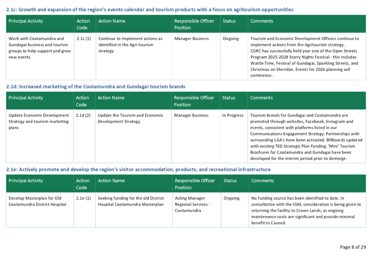Select action name 'Seeking funding for the old District Hospital'
The width and height of the screenshot is (372, 256).
coord(131,201)
